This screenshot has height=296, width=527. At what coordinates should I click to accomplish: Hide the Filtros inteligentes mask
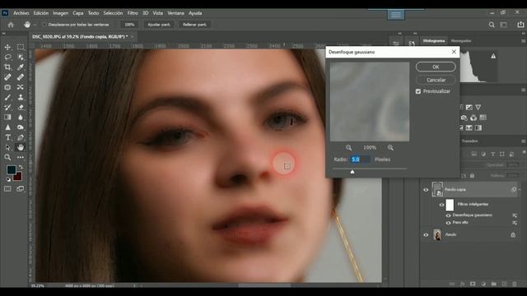pyautogui.click(x=441, y=205)
